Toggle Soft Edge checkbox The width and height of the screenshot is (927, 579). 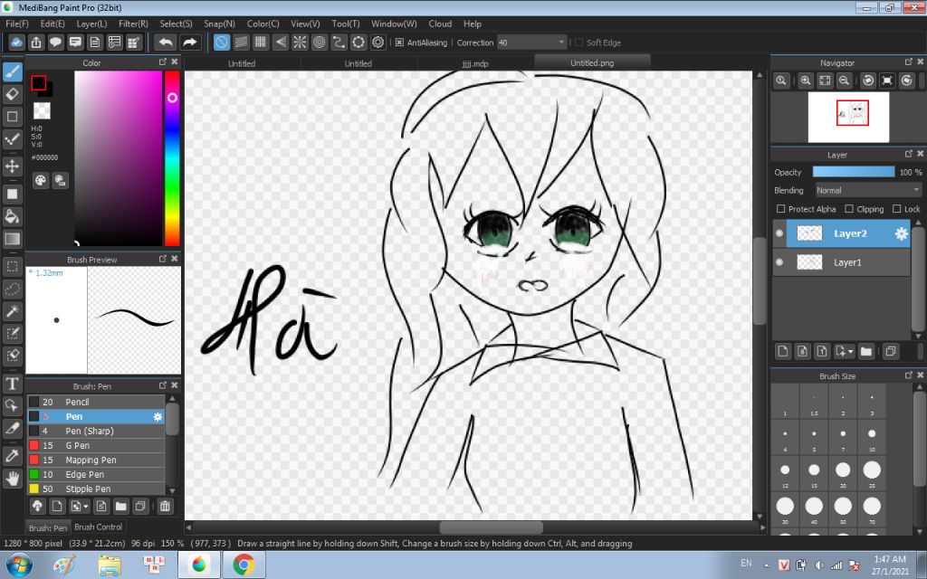pyautogui.click(x=578, y=43)
